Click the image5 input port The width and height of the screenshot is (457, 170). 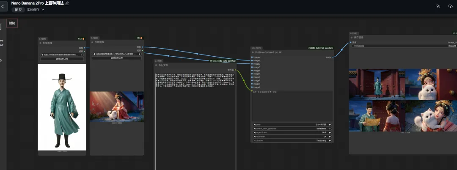pos(252,74)
